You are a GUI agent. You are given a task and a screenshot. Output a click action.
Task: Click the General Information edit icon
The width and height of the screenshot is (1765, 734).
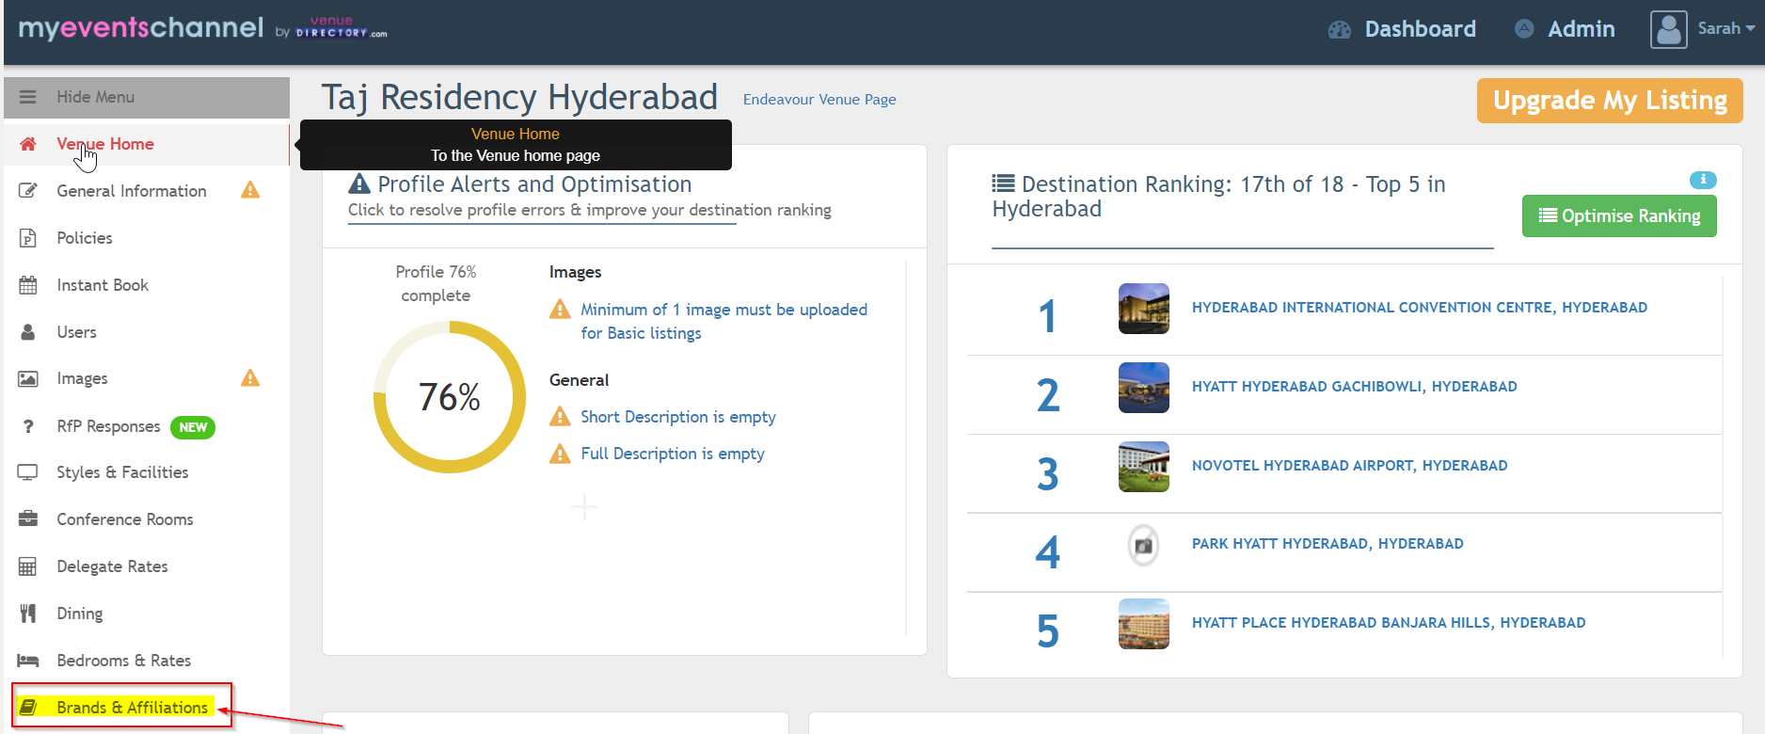click(28, 191)
